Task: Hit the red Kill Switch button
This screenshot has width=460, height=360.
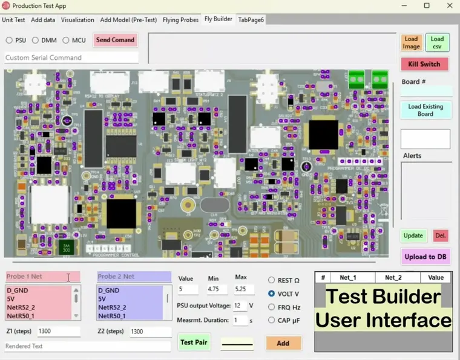Action: tap(424, 64)
